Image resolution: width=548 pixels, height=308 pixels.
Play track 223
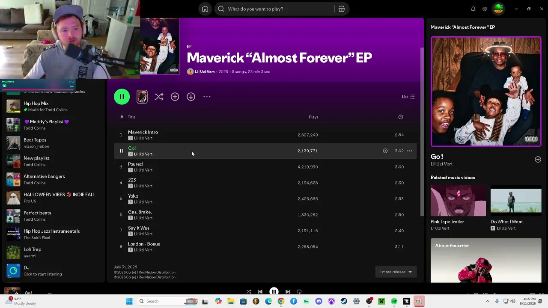pos(132,180)
